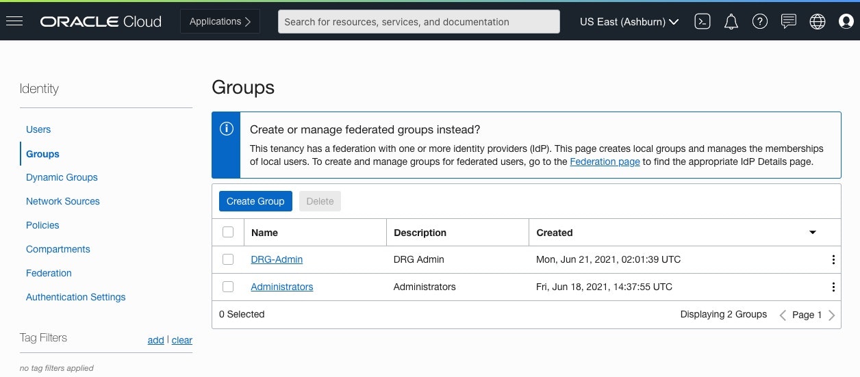The width and height of the screenshot is (860, 377).
Task: Follow the Federation page link
Action: [x=605, y=162]
